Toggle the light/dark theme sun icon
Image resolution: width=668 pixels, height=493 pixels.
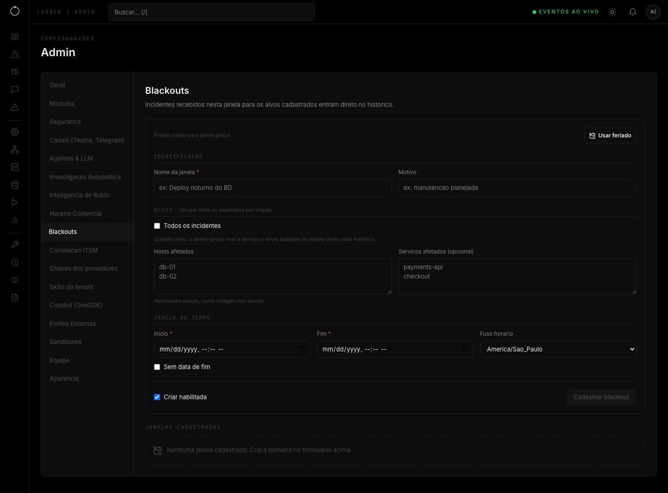[x=612, y=12]
